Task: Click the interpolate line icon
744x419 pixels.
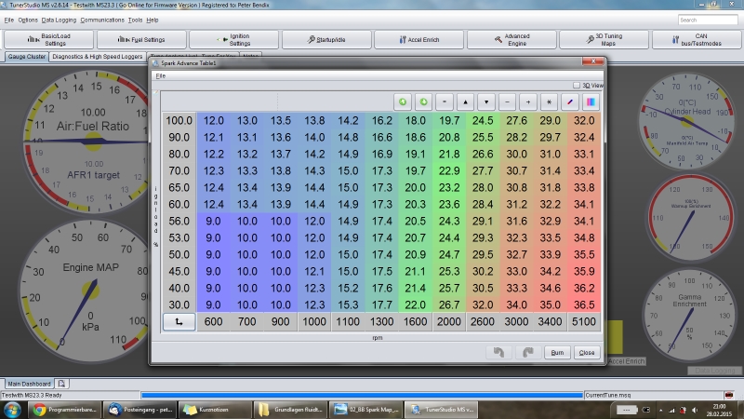Action: tap(570, 101)
